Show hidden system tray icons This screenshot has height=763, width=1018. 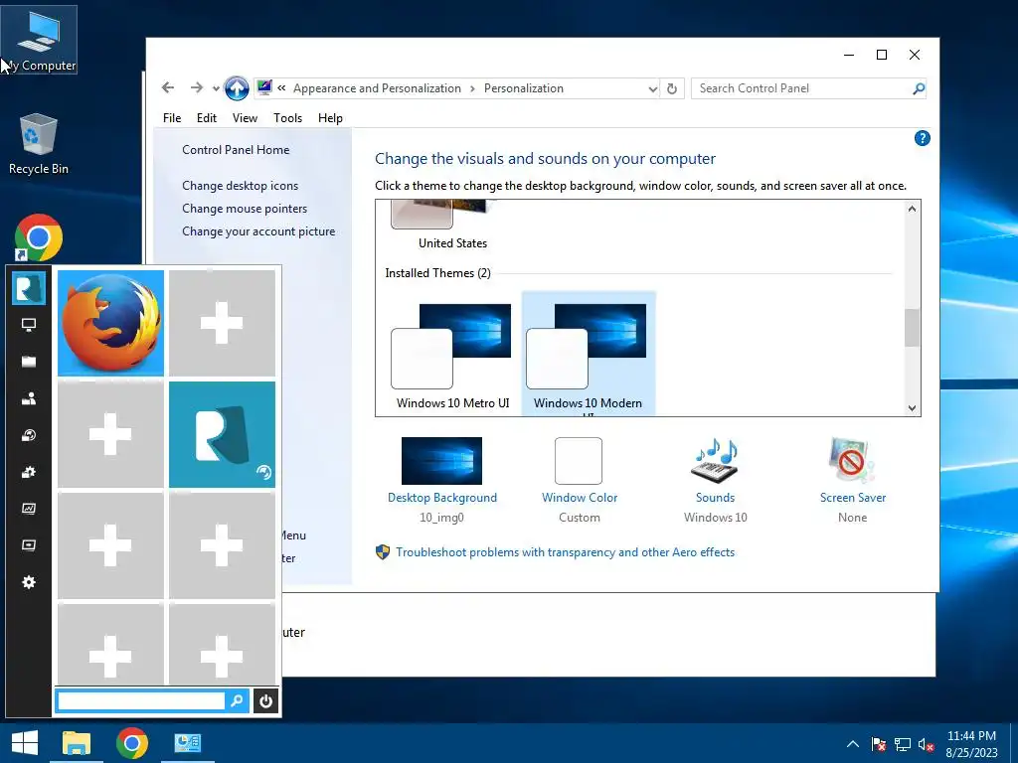(x=853, y=745)
